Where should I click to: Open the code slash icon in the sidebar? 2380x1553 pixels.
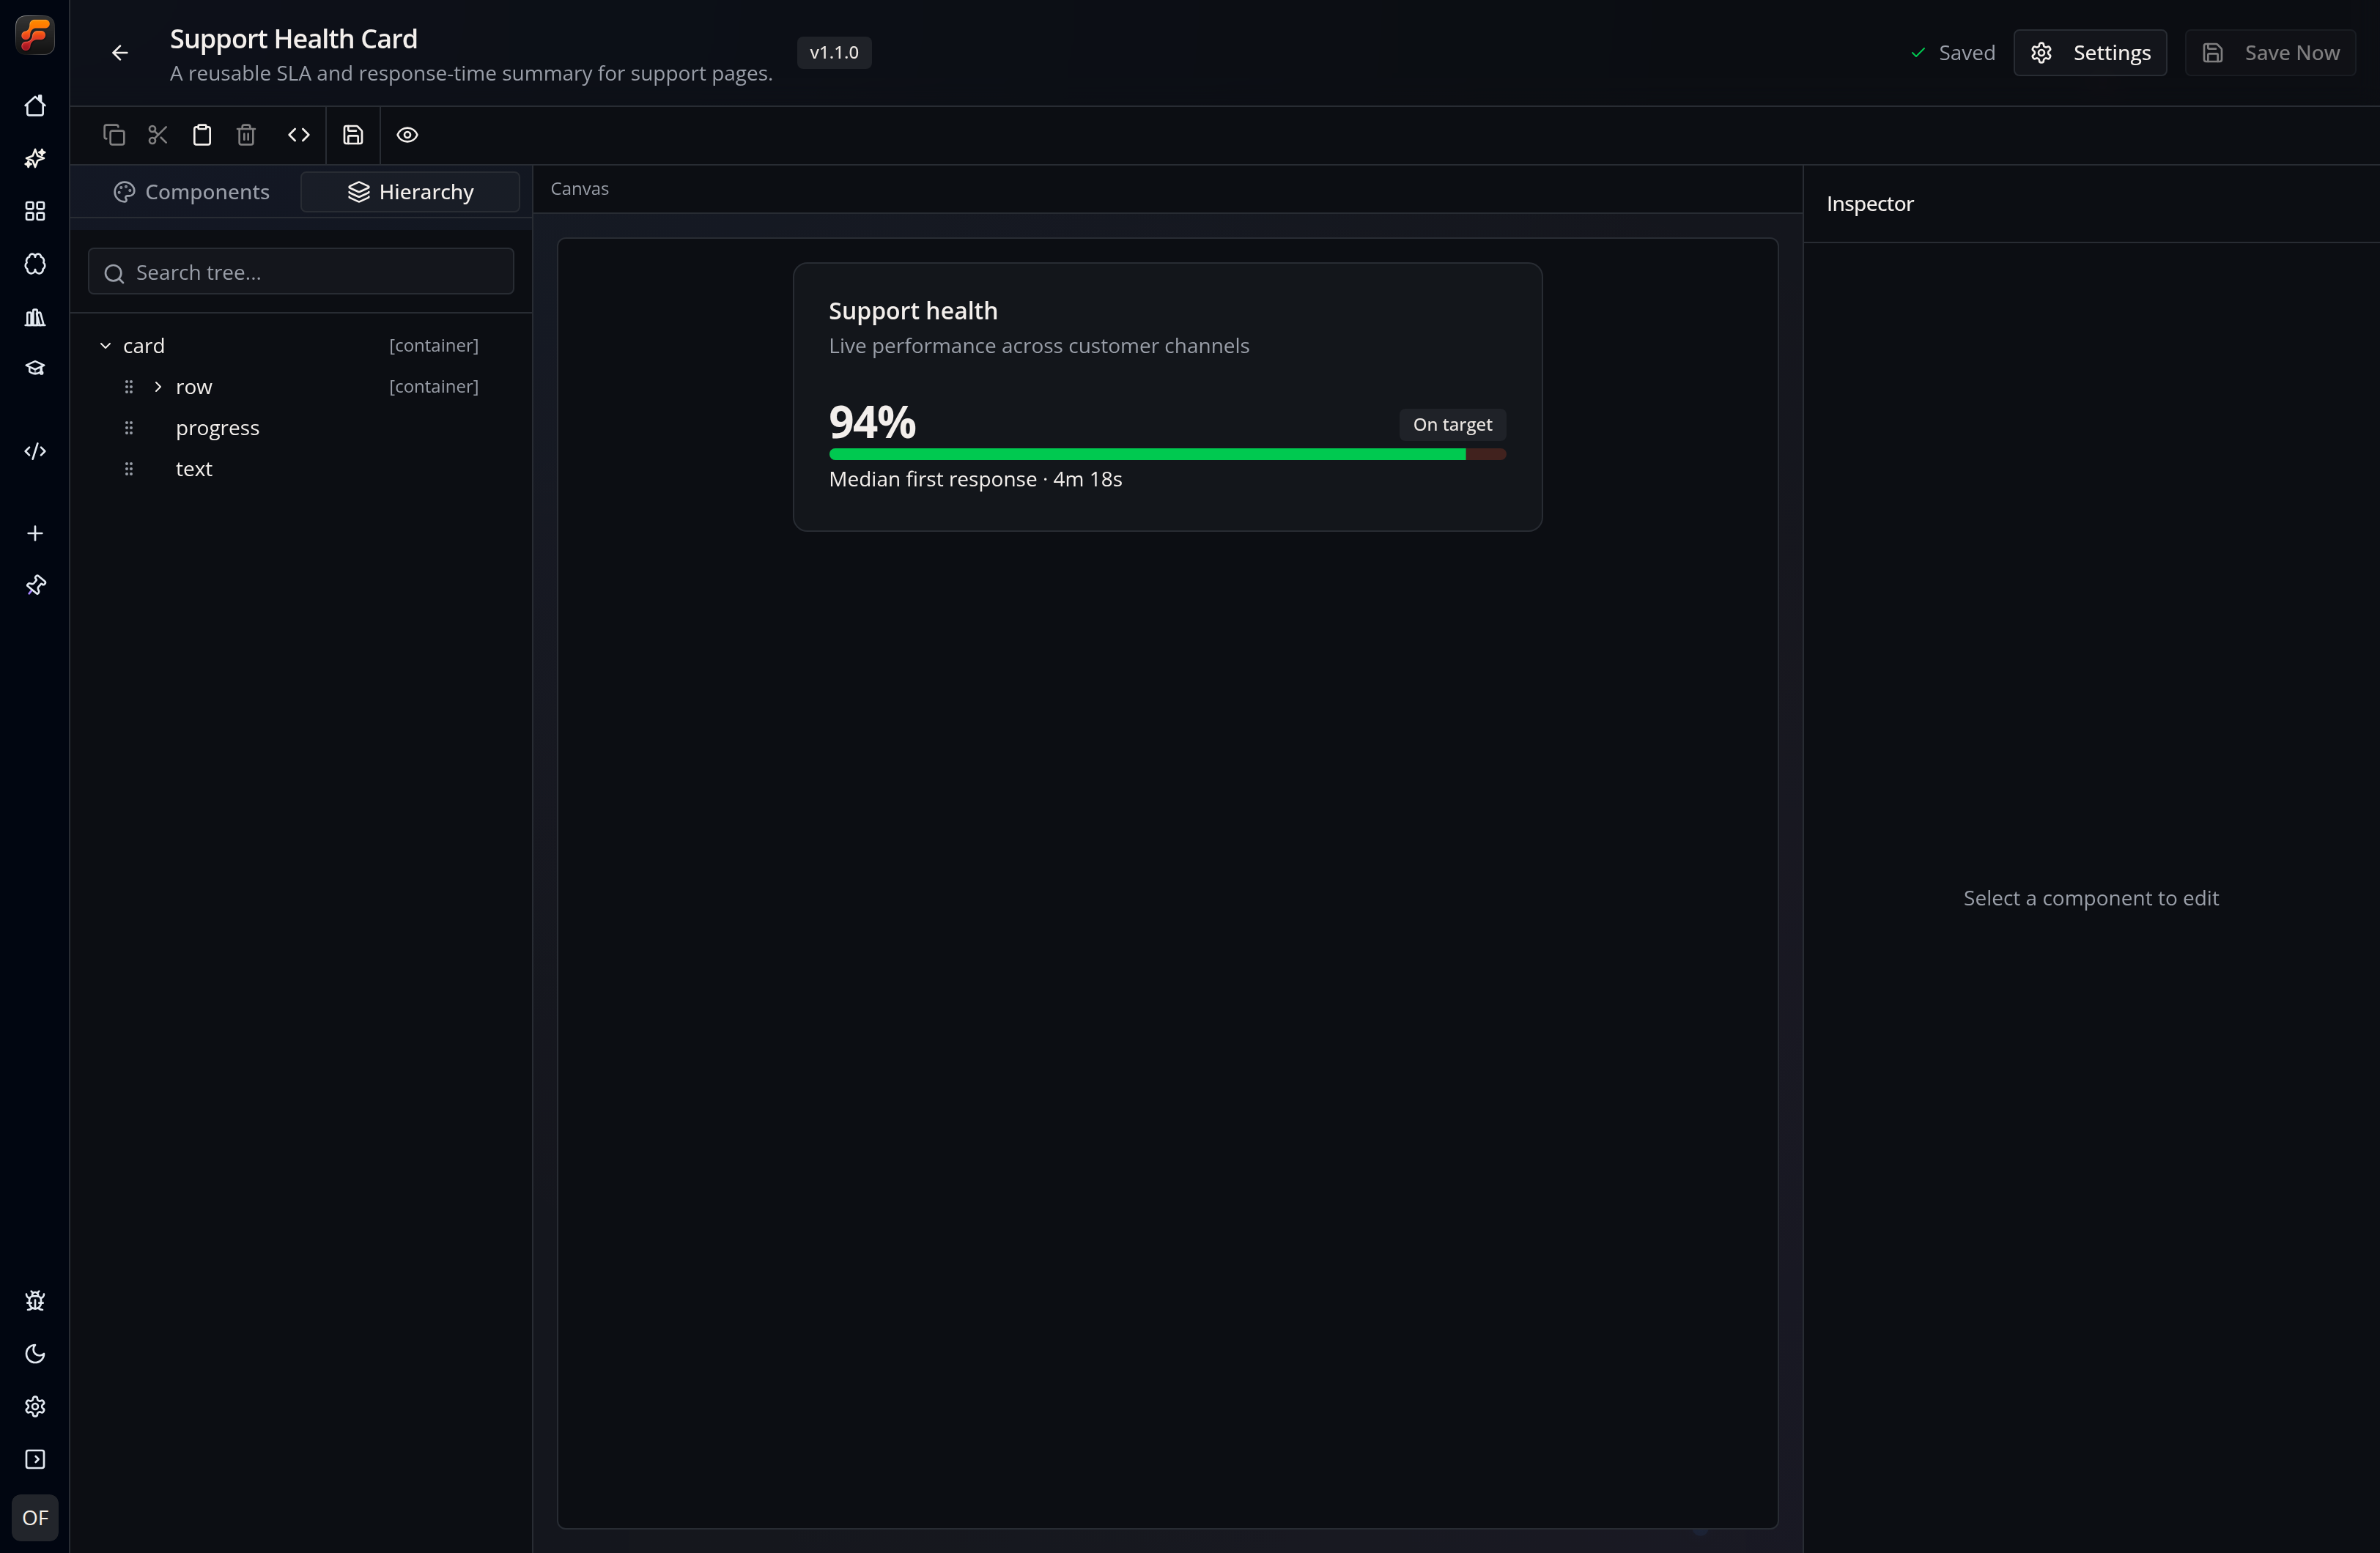point(35,451)
